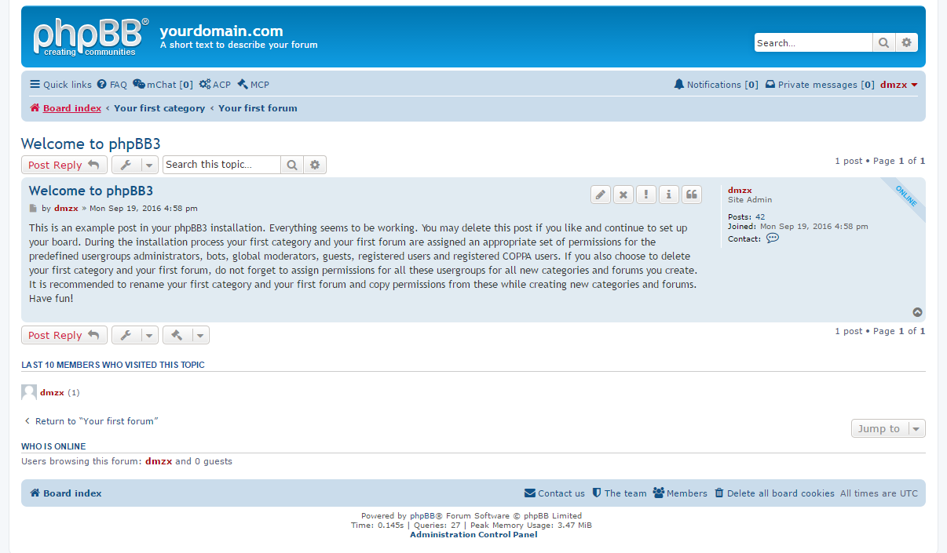Open advanced search via header gear icon
947x553 pixels.
coord(907,43)
